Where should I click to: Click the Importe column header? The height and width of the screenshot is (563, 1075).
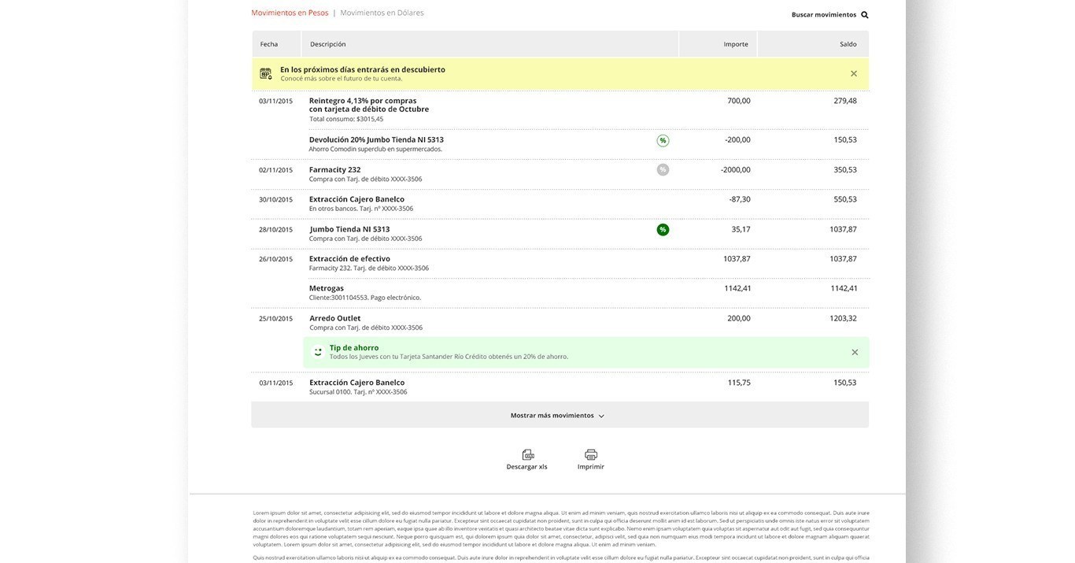(x=736, y=44)
